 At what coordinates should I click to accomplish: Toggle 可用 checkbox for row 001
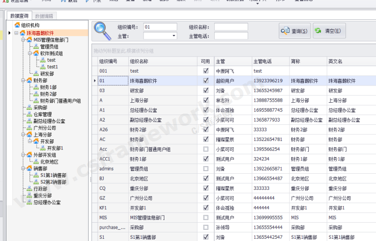tap(206, 70)
